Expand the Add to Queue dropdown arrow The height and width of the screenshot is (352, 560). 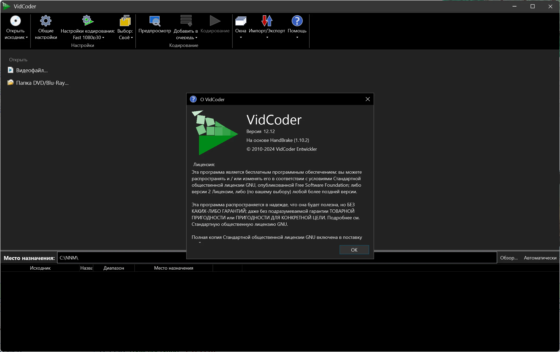pyautogui.click(x=196, y=38)
